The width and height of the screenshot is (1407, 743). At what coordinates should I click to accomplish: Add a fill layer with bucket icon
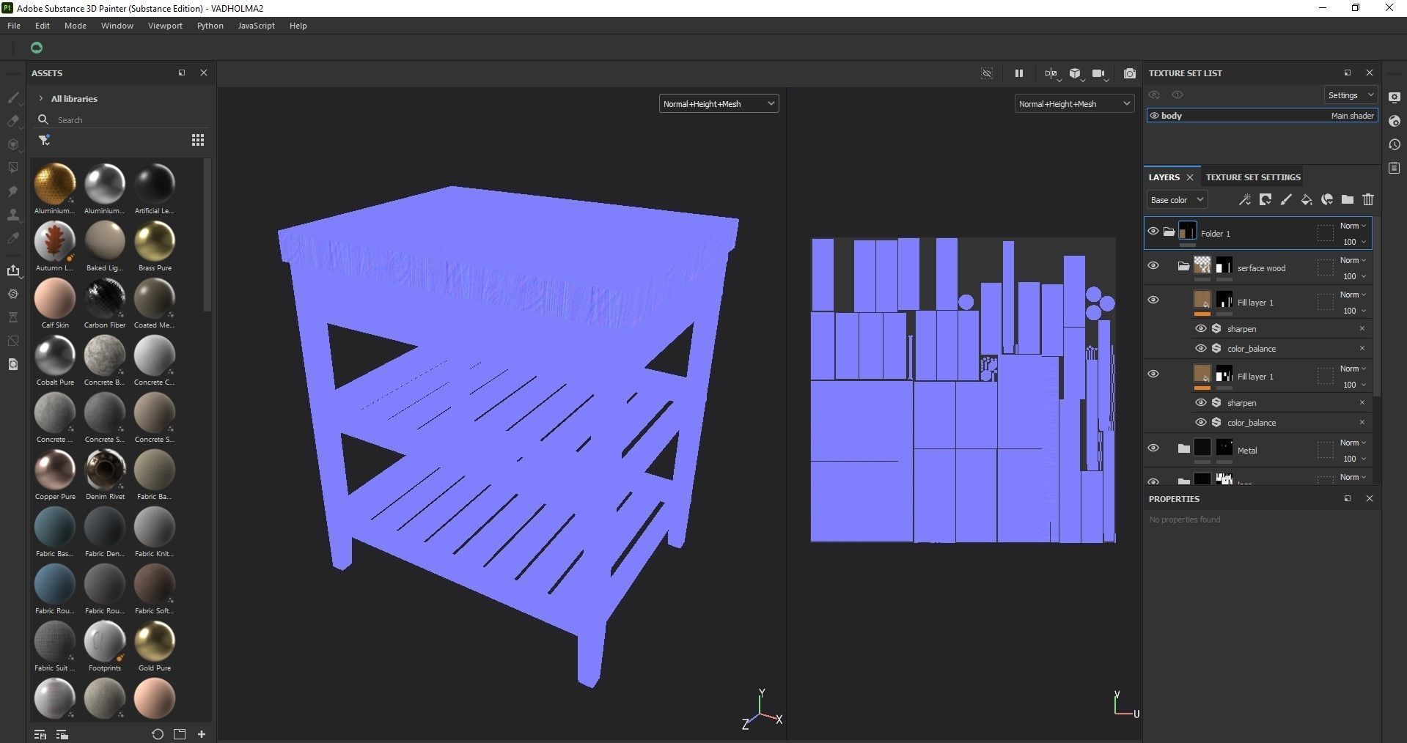pos(1307,199)
